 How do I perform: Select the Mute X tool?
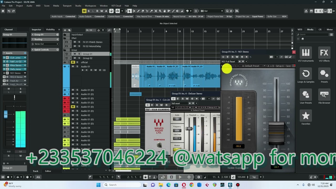click(156, 11)
